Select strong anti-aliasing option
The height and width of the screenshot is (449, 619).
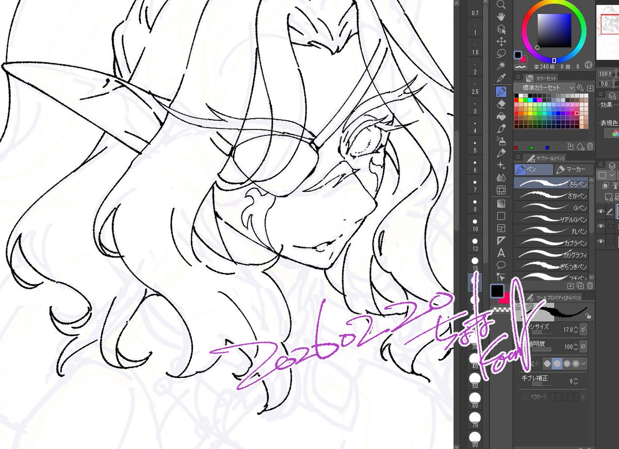tap(576, 364)
